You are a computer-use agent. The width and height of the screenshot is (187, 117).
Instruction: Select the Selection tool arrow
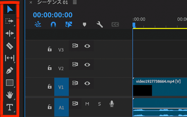(10, 9)
